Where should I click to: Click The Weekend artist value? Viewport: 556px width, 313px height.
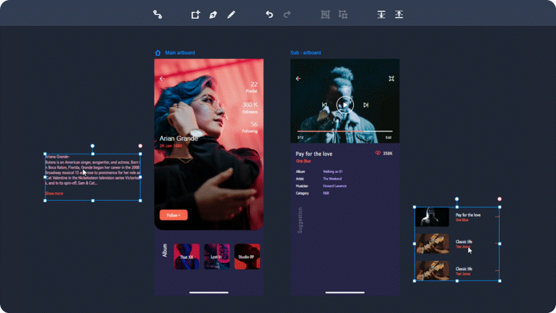pos(332,179)
